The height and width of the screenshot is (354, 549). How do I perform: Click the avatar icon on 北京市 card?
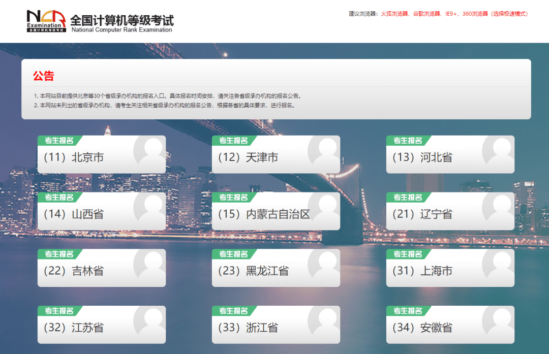tap(149, 151)
